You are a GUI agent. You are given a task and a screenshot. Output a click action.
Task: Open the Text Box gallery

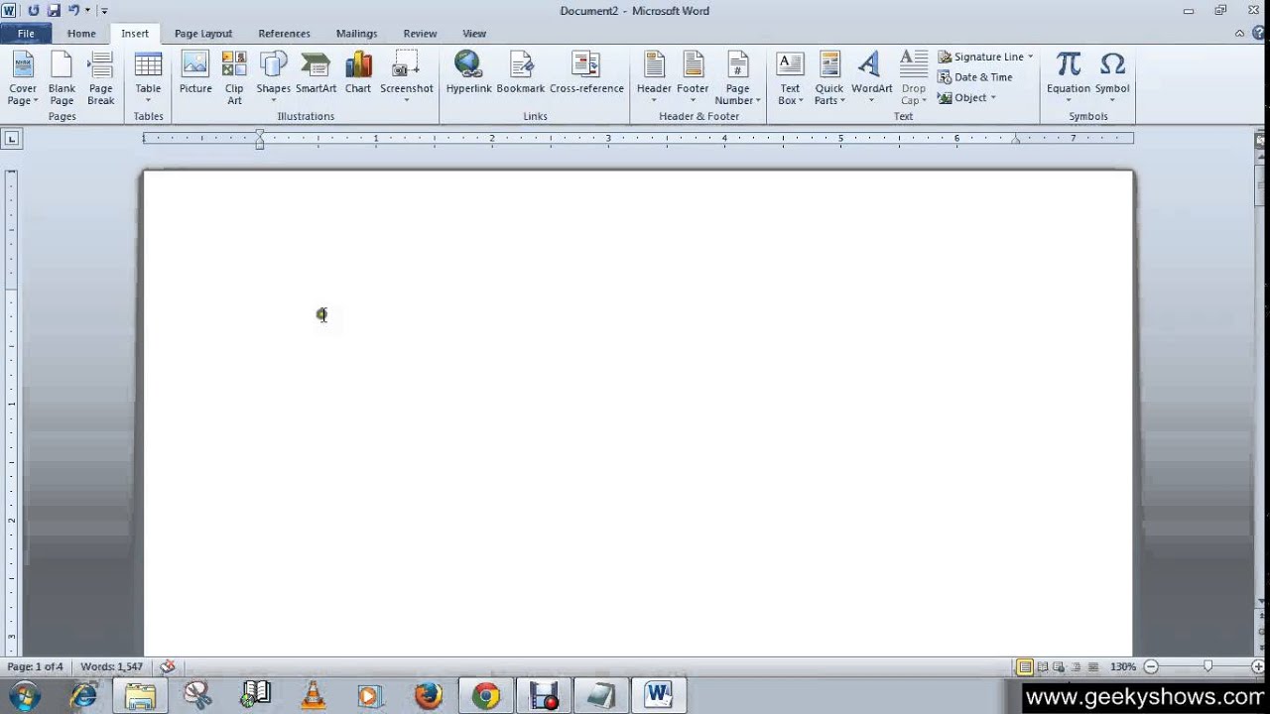(x=790, y=78)
